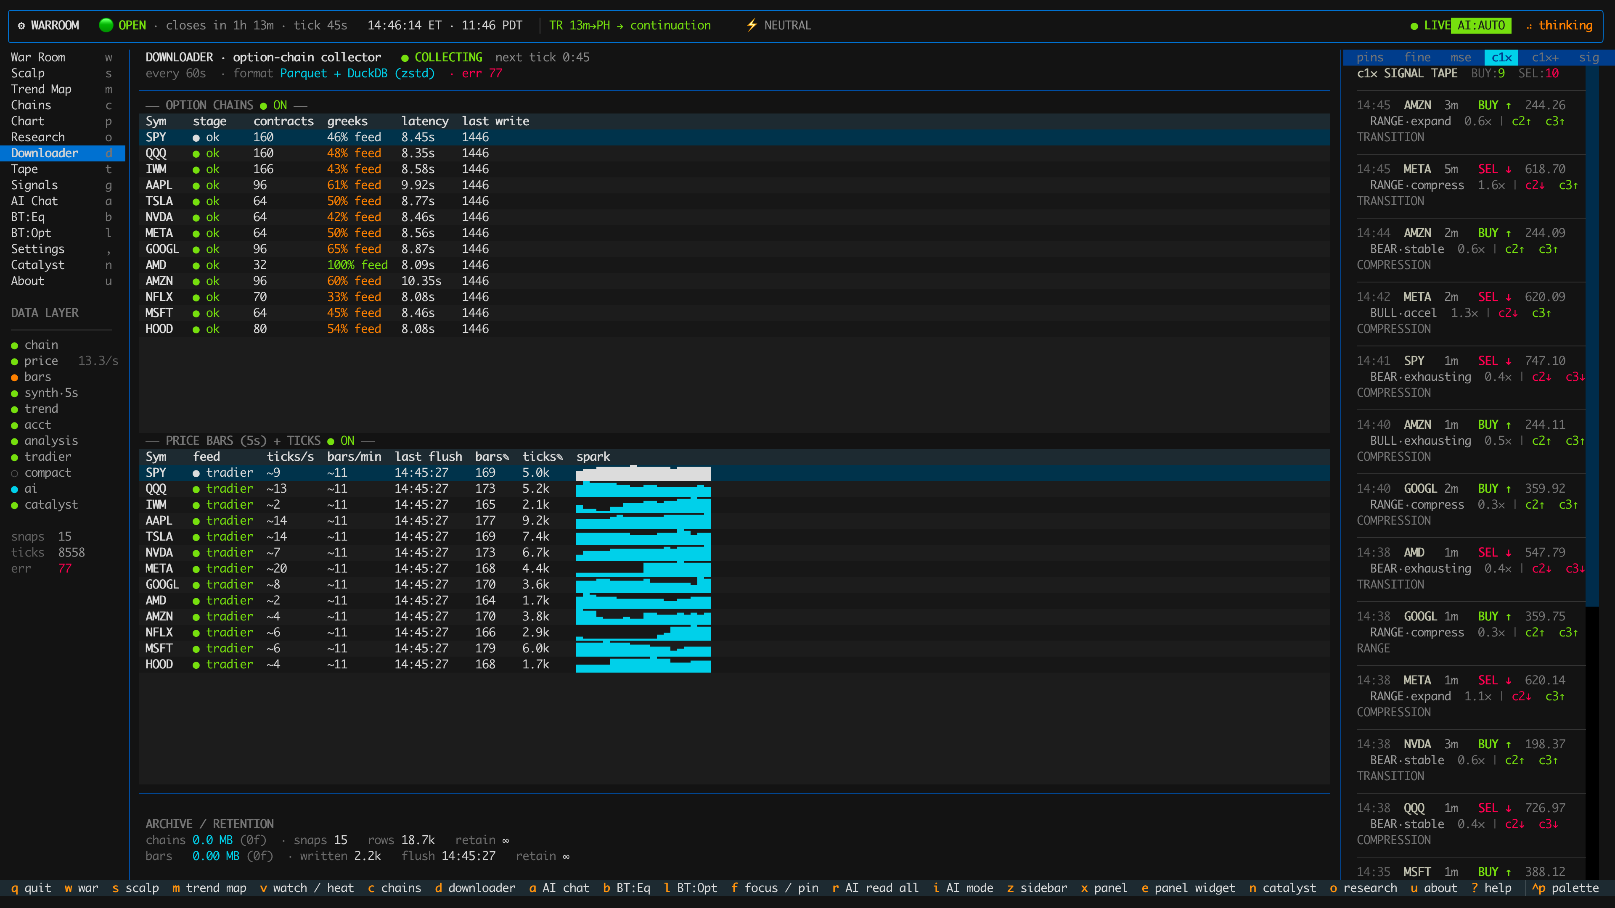Click the quit shortcut in footer
1615x908 pixels.
(31, 888)
